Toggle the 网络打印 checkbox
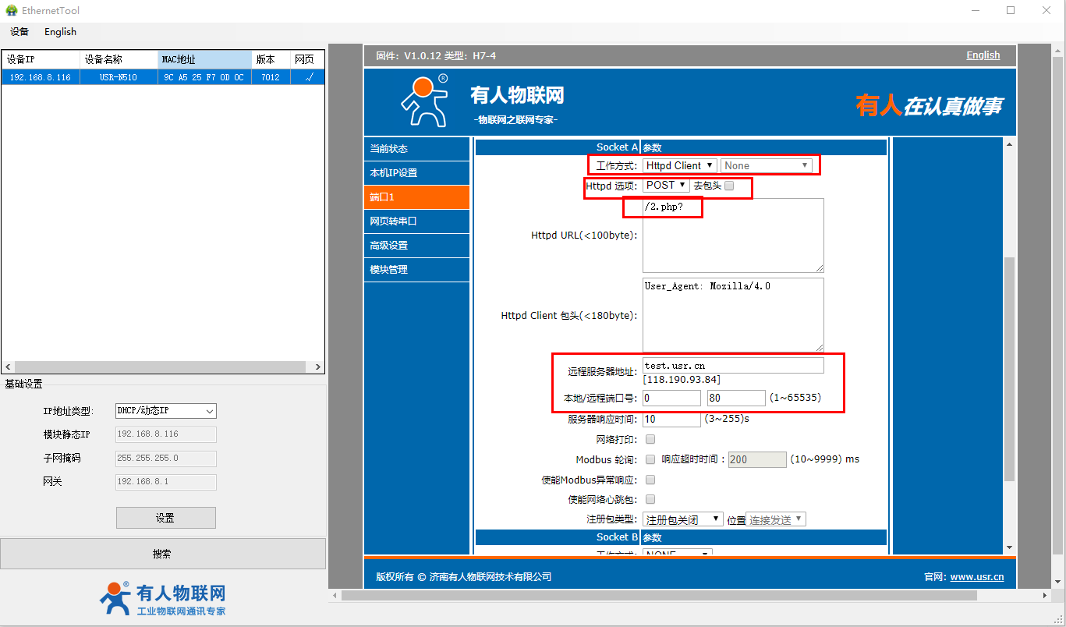The width and height of the screenshot is (1066, 627). [x=650, y=440]
